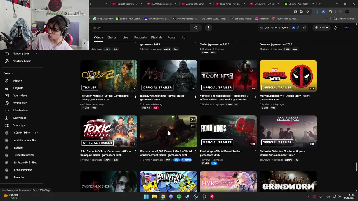Open OBS Studio from the taskbar
This screenshot has width=358, height=201.
pos(204,197)
